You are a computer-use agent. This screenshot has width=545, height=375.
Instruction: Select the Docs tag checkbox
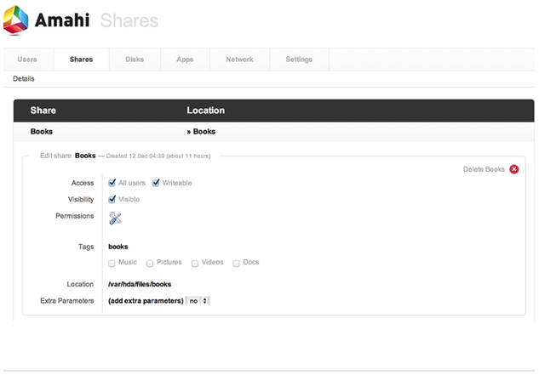click(236, 263)
